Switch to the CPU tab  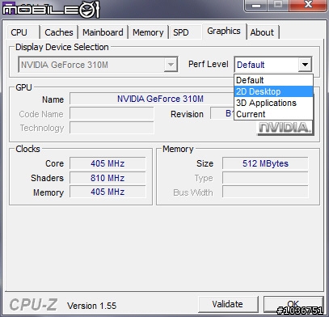click(23, 32)
